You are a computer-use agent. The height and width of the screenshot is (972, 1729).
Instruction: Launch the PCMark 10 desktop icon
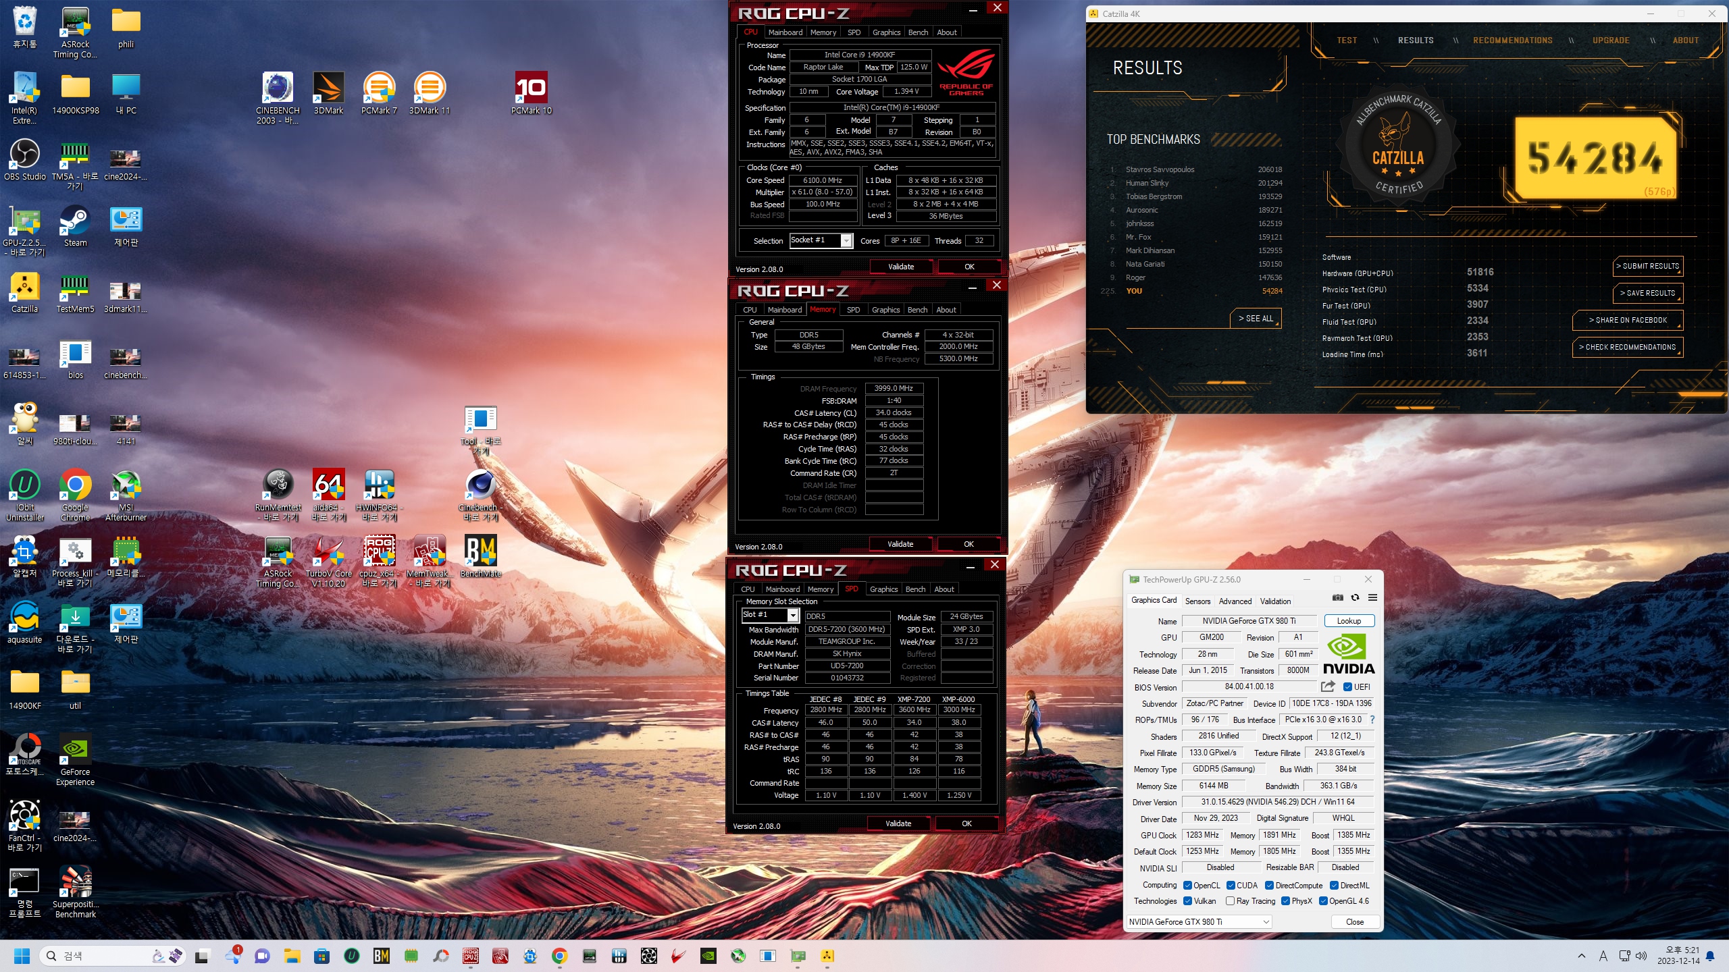532,93
